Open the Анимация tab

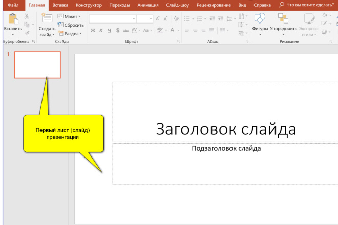[x=148, y=5]
